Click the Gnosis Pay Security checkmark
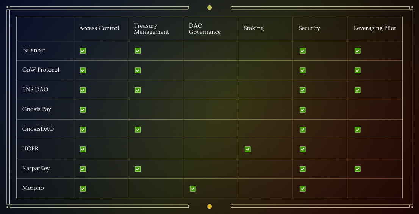The width and height of the screenshot is (419, 214). [302, 110]
